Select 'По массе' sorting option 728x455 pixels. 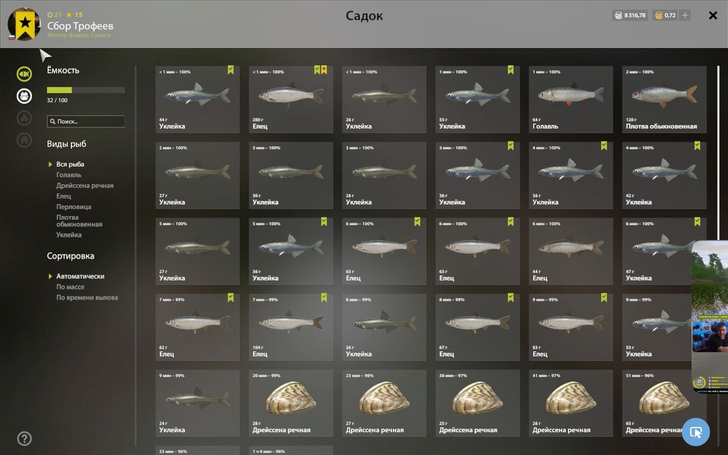pyautogui.click(x=70, y=287)
